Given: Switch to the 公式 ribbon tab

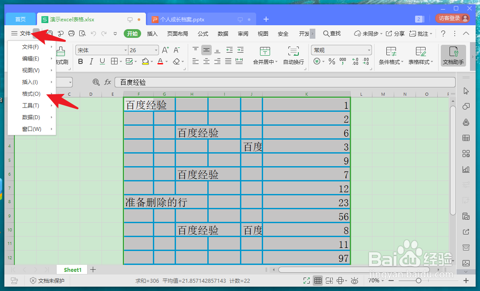Looking at the screenshot, I should (203, 33).
